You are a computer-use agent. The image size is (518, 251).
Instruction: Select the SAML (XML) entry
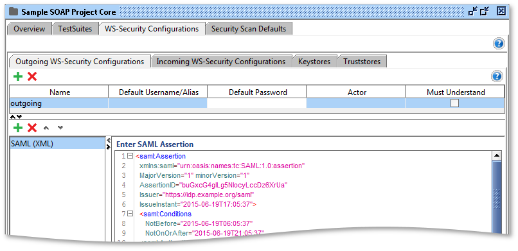(x=57, y=144)
